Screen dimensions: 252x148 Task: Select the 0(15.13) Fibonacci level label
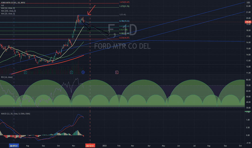122,45
